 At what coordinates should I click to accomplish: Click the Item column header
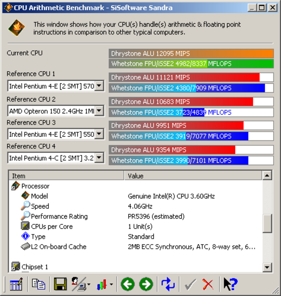(x=67, y=176)
